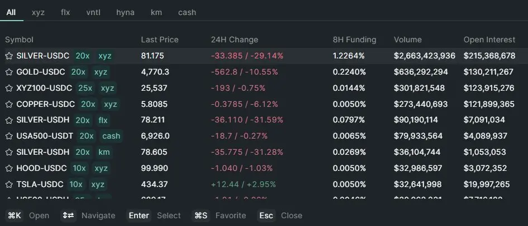Favorite the GOLD-USDC row star

click(9, 72)
